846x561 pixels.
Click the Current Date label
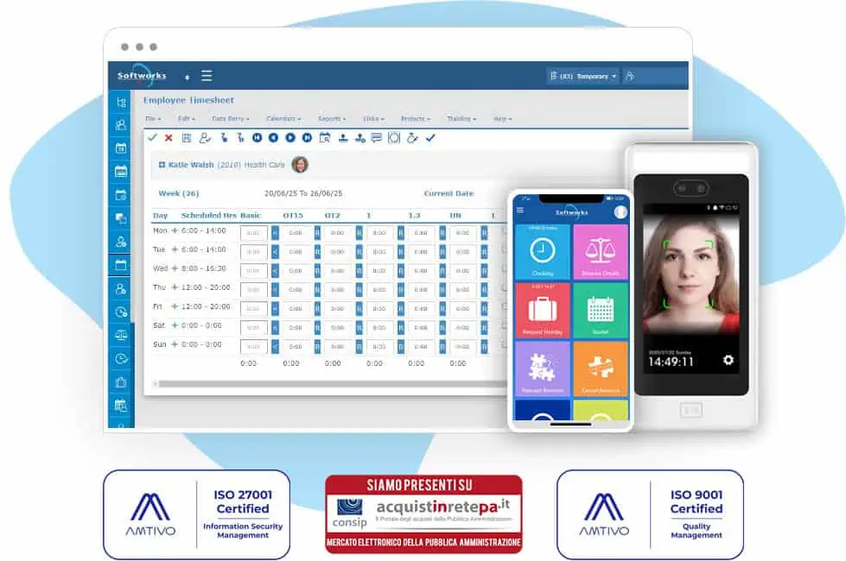click(448, 193)
